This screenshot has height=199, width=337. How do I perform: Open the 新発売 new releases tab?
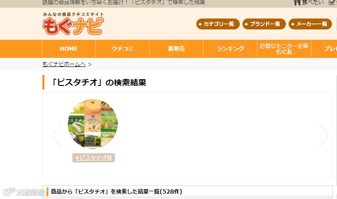(176, 49)
